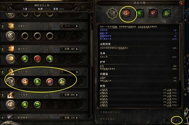Open the ballista skill gem socket in the circled row
The width and height of the screenshot is (189, 125).
tap(11, 81)
